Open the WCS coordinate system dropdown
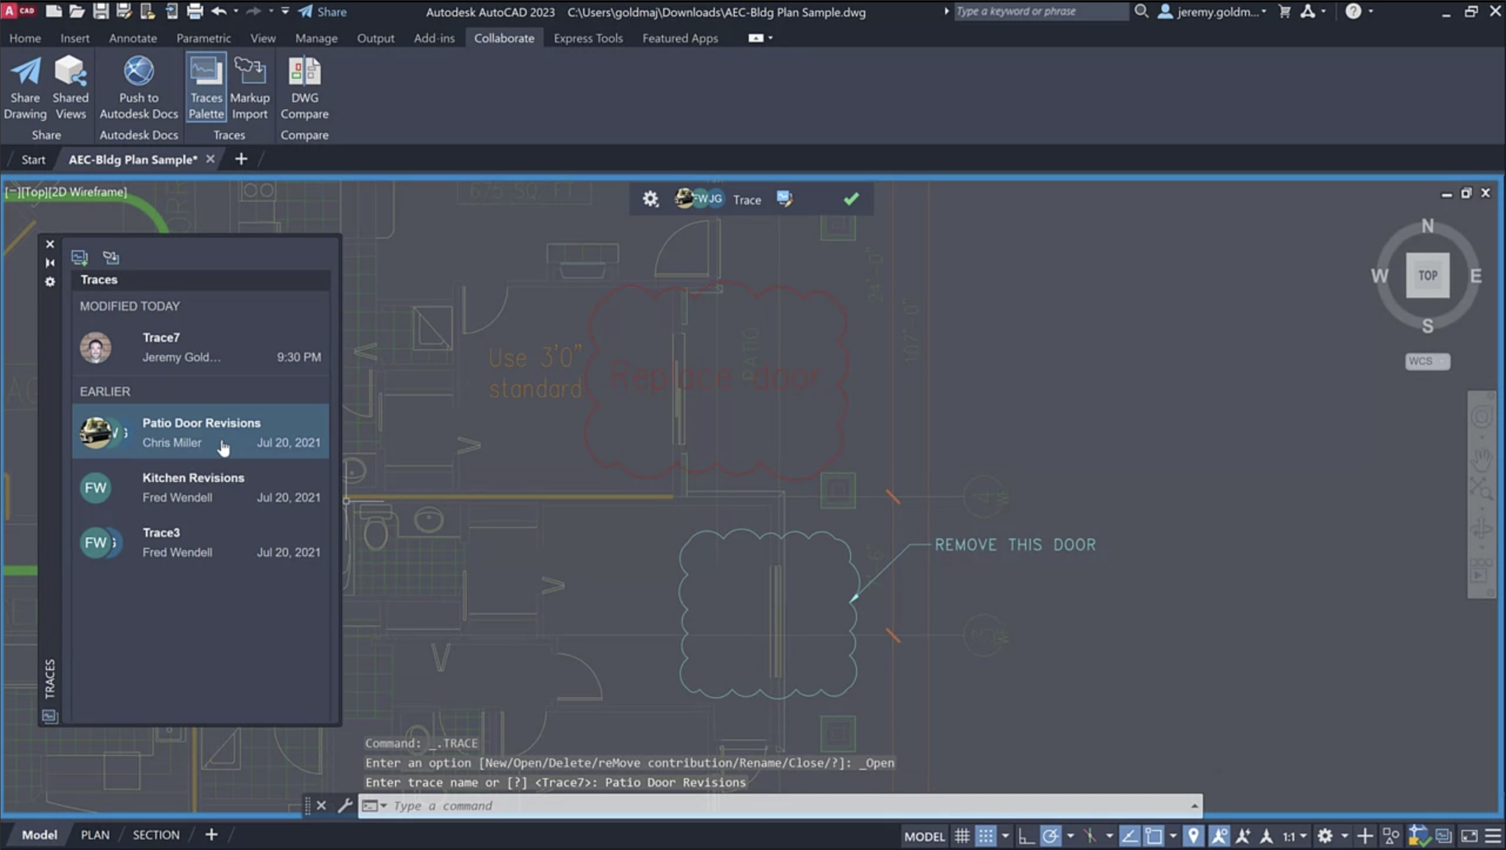Screen dimensions: 1506x850 pyautogui.click(x=1427, y=361)
